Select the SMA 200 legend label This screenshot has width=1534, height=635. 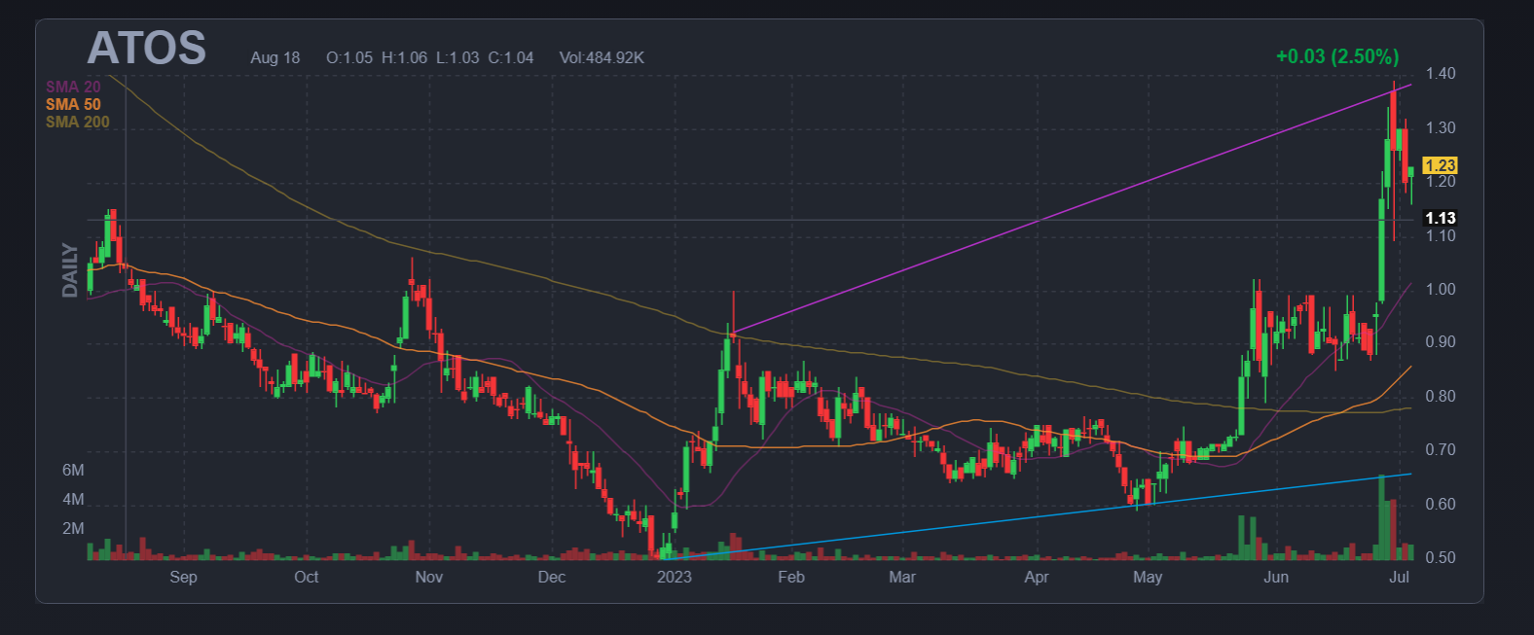[78, 122]
